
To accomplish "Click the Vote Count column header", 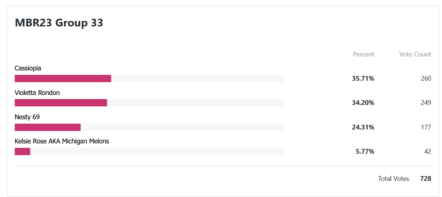I will point(415,54).
